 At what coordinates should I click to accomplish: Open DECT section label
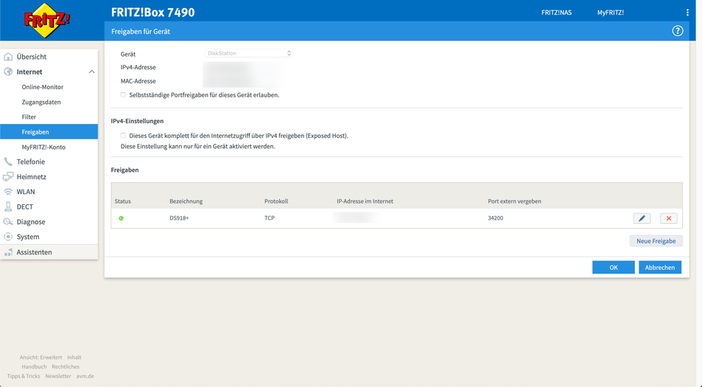click(x=24, y=207)
